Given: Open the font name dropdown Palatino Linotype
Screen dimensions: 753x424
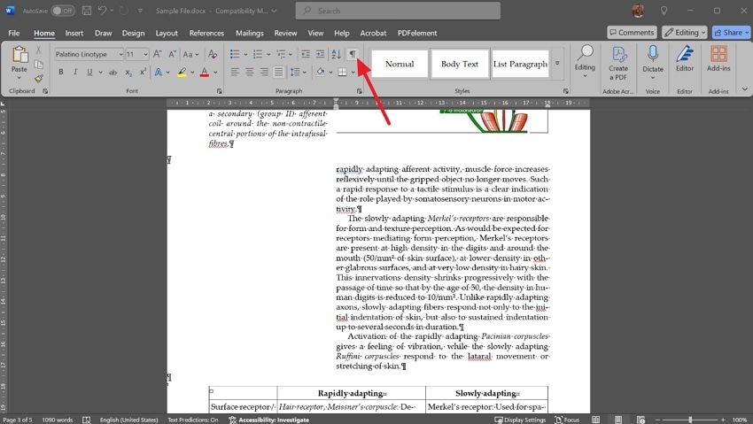Looking at the screenshot, I should [120, 54].
